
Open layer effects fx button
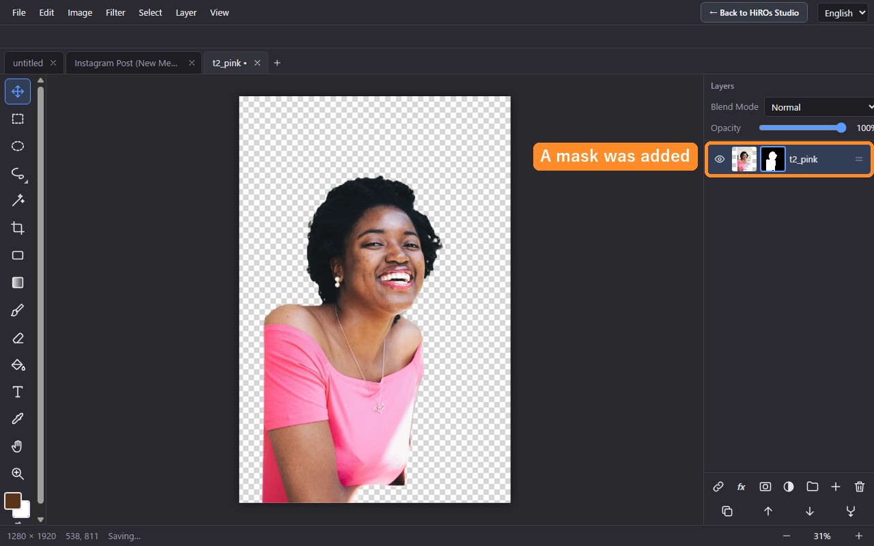(742, 487)
